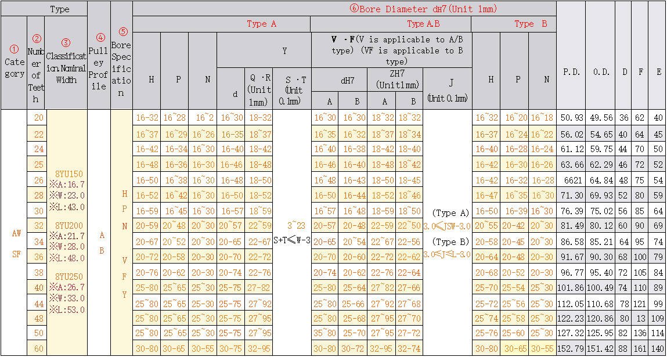The width and height of the screenshot is (667, 357).
Task: Click the ZH7 Unit 1mm header
Action: (396, 80)
